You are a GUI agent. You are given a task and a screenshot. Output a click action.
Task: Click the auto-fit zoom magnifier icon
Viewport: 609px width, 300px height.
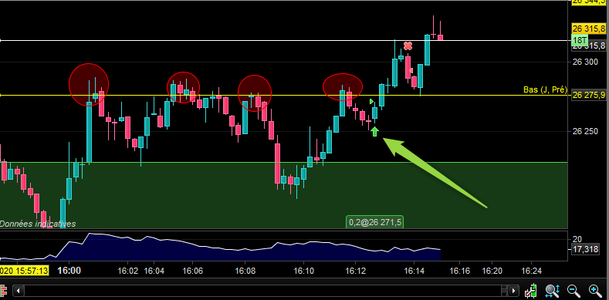point(552,290)
